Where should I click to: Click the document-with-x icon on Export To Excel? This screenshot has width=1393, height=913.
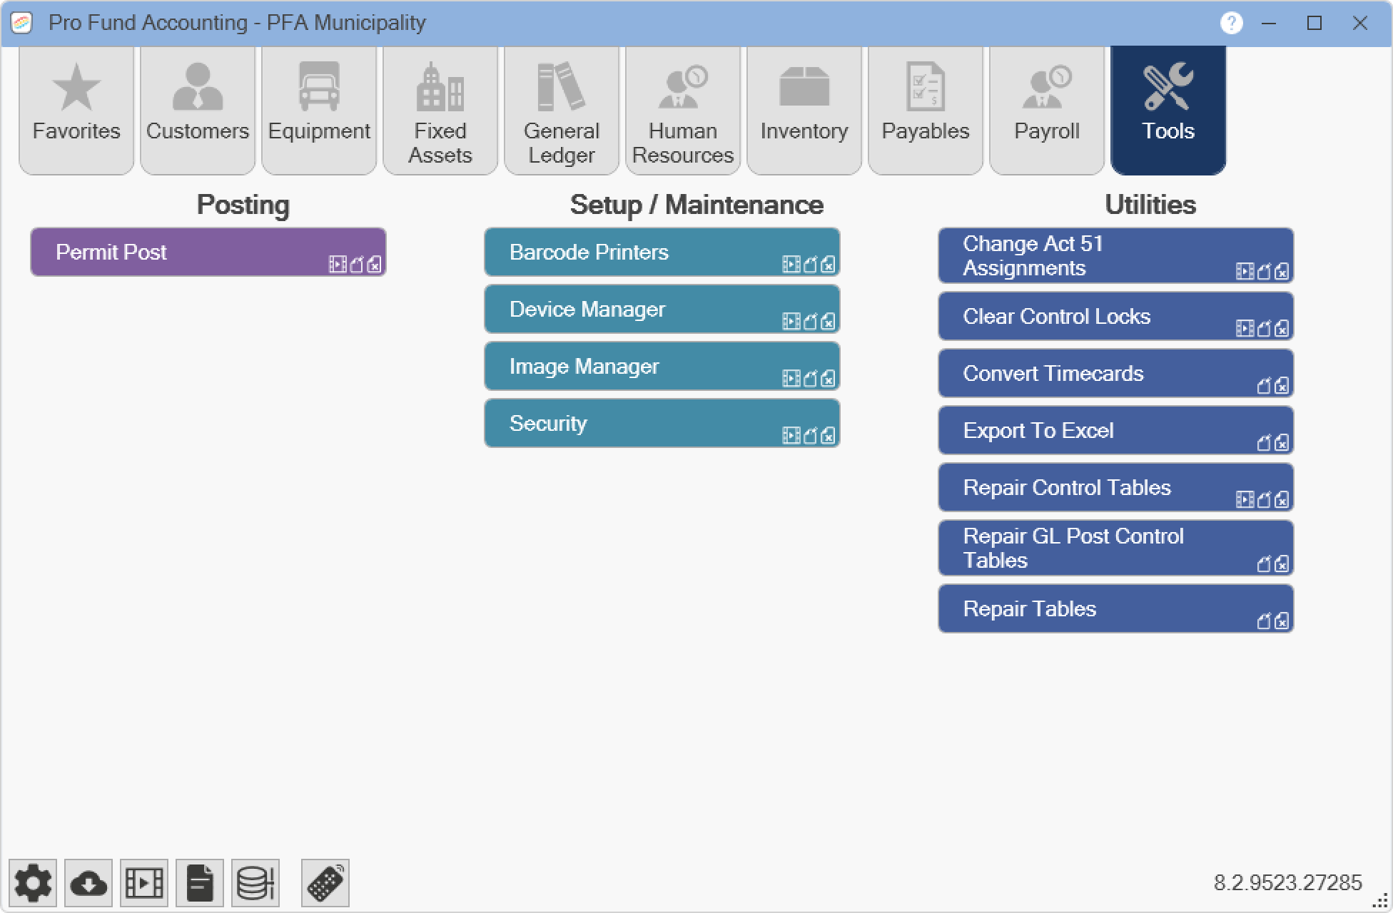[x=1282, y=443]
